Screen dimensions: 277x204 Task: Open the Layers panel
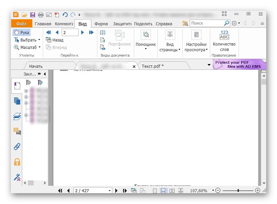(x=17, y=116)
